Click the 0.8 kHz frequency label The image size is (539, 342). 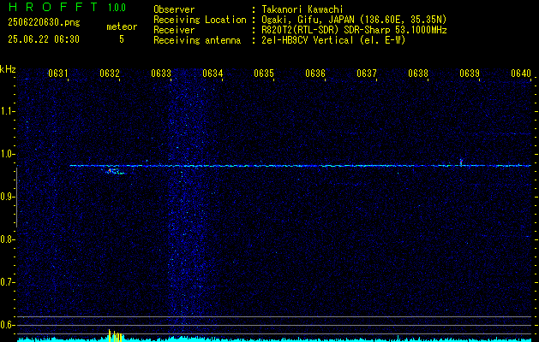pos(7,239)
